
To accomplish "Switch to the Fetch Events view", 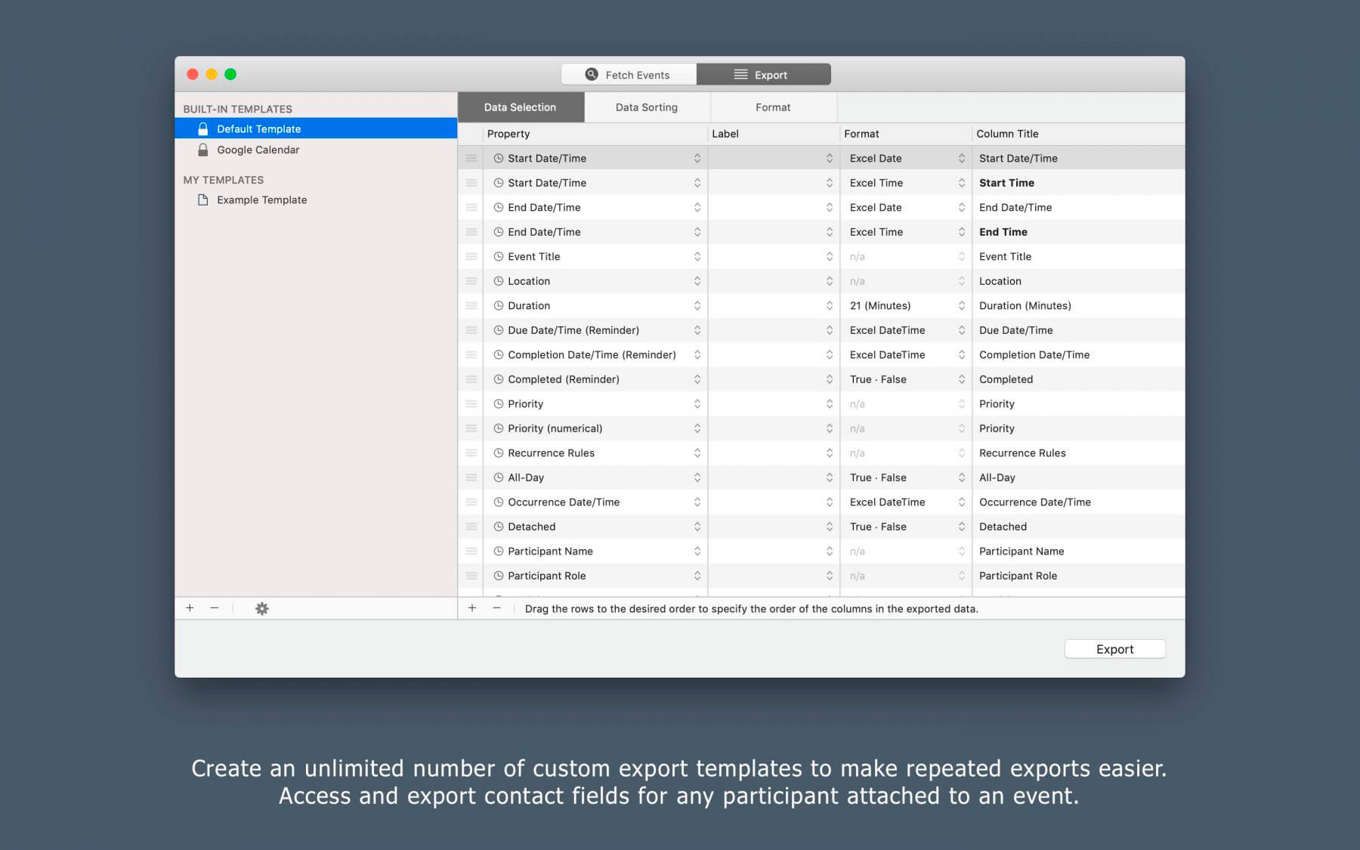I will coord(629,75).
